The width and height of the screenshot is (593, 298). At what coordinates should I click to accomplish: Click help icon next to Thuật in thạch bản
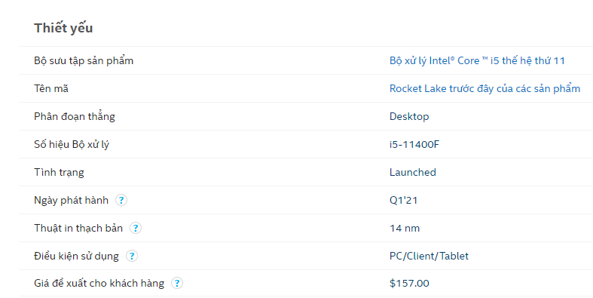coord(136,228)
